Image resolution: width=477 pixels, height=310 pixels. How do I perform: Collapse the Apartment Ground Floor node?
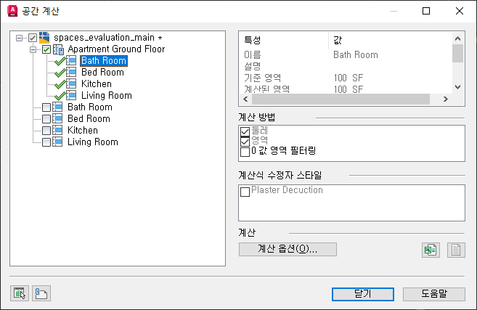(33, 49)
